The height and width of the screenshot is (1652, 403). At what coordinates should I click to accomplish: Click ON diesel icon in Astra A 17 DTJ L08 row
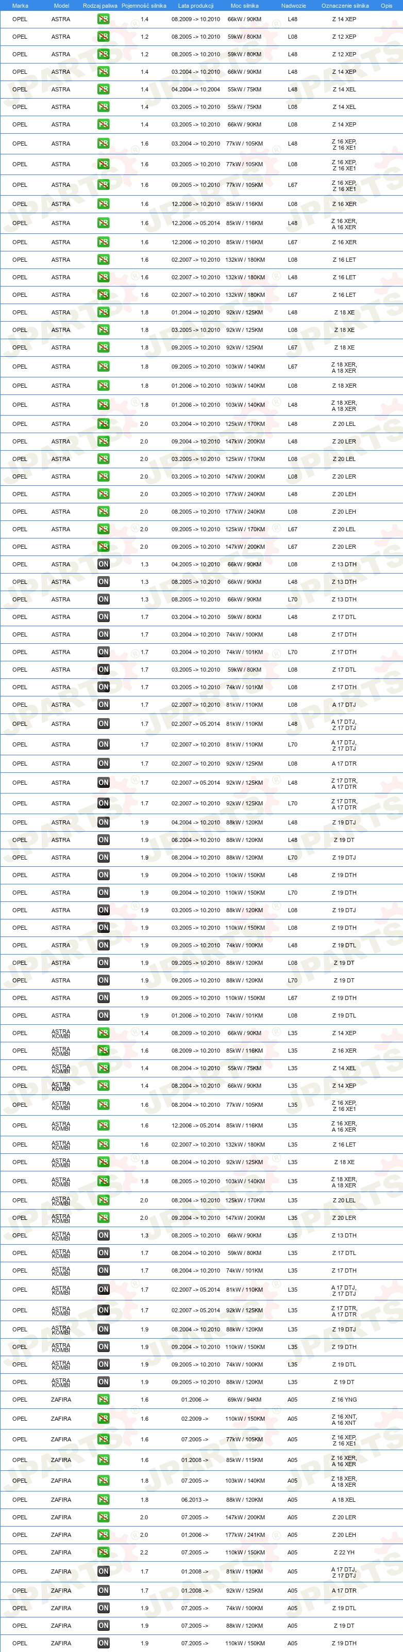pos(103,704)
